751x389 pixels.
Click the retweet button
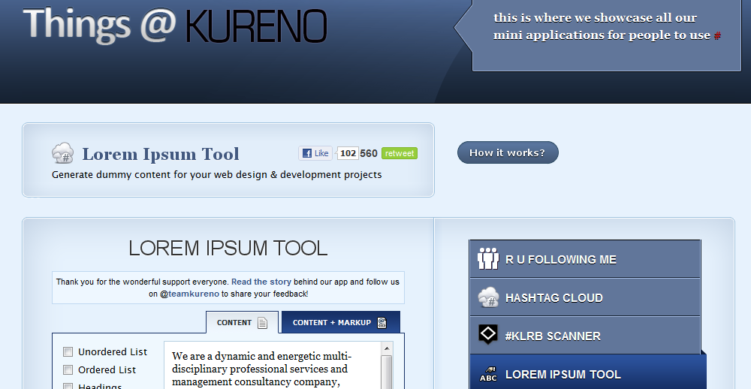[400, 153]
